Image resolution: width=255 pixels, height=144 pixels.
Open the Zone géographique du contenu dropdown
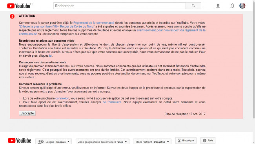pos(102,142)
